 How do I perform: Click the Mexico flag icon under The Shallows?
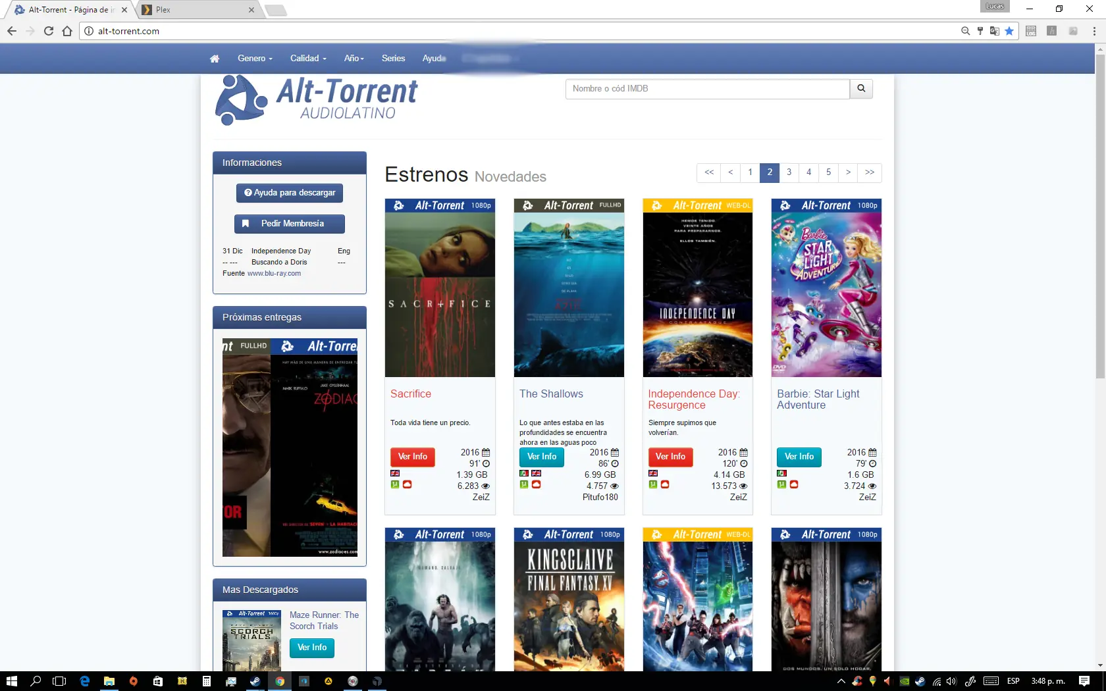pyautogui.click(x=524, y=473)
